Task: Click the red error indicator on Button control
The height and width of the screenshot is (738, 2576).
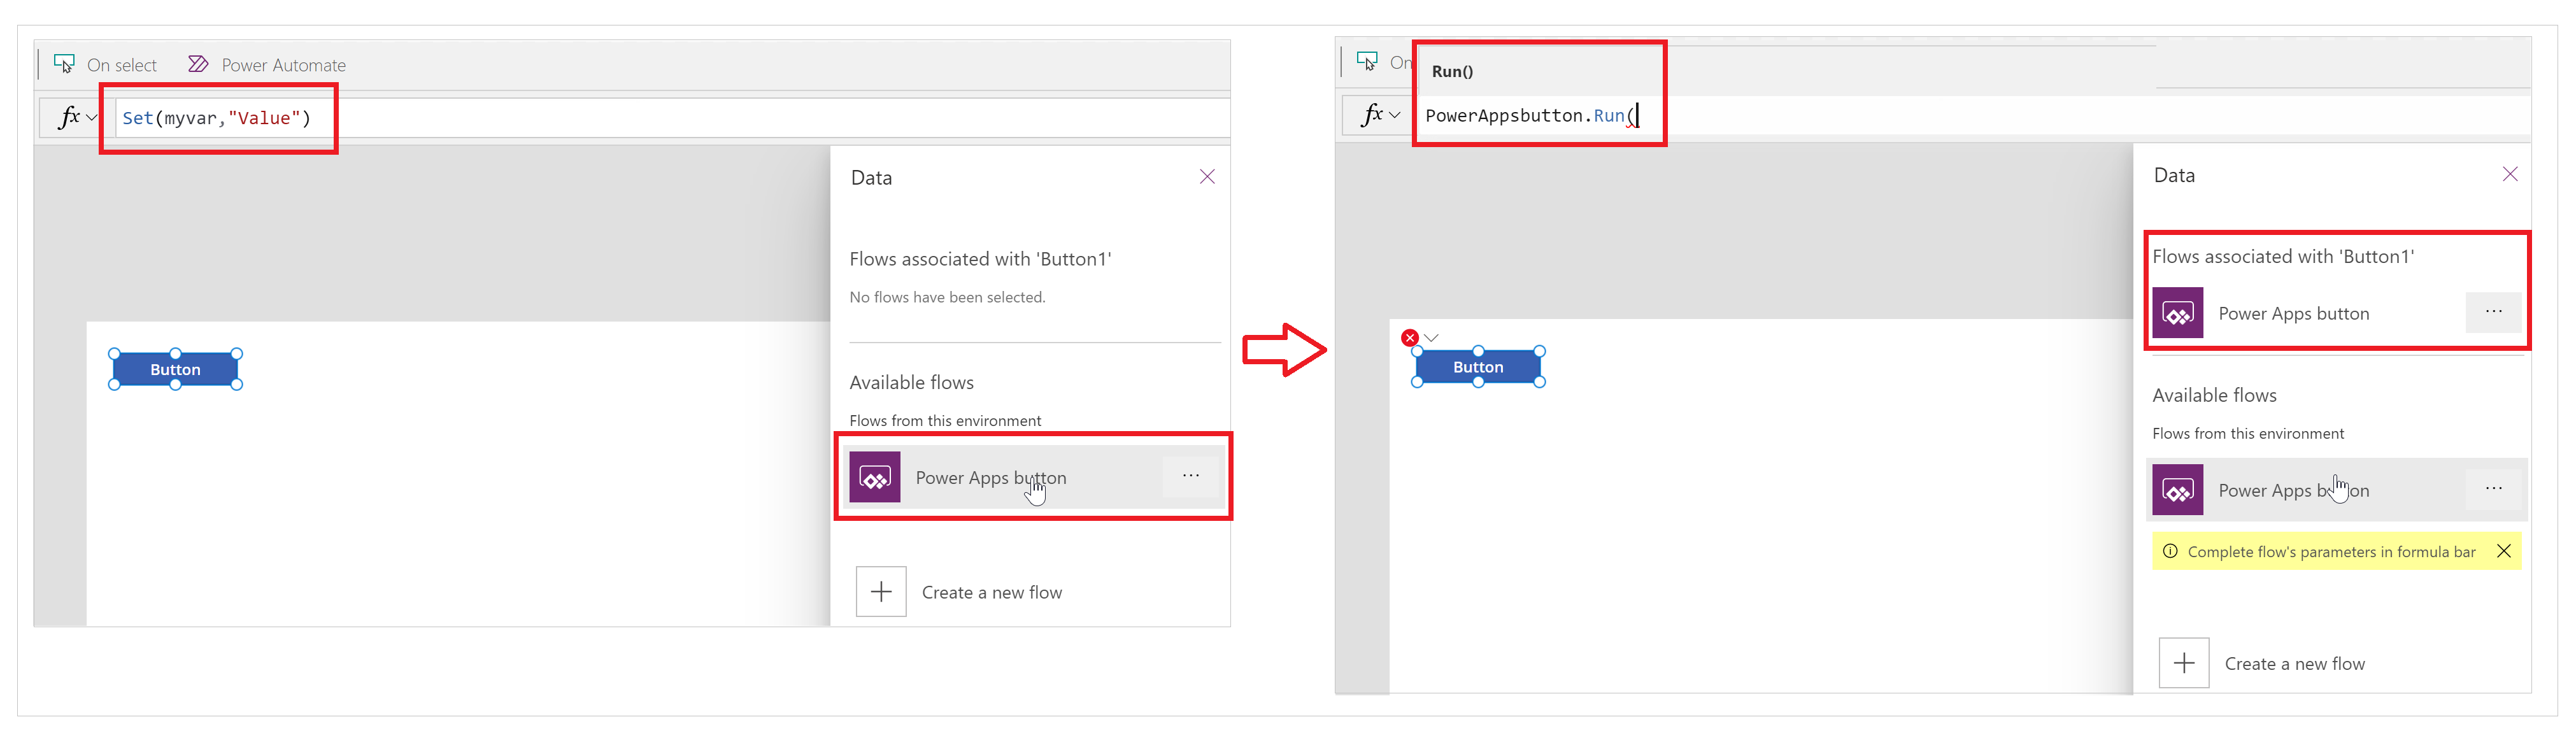Action: tap(1408, 337)
